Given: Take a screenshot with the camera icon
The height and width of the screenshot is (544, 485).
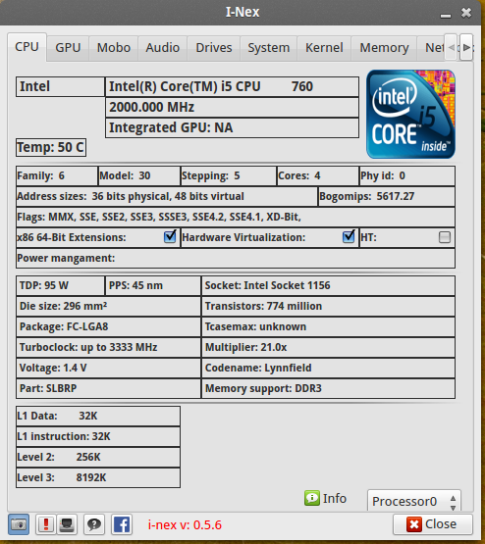Looking at the screenshot, I should 19,524.
